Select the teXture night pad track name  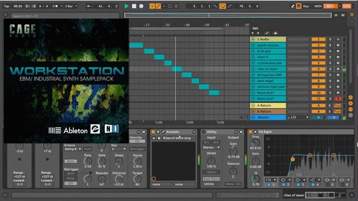(x=271, y=87)
